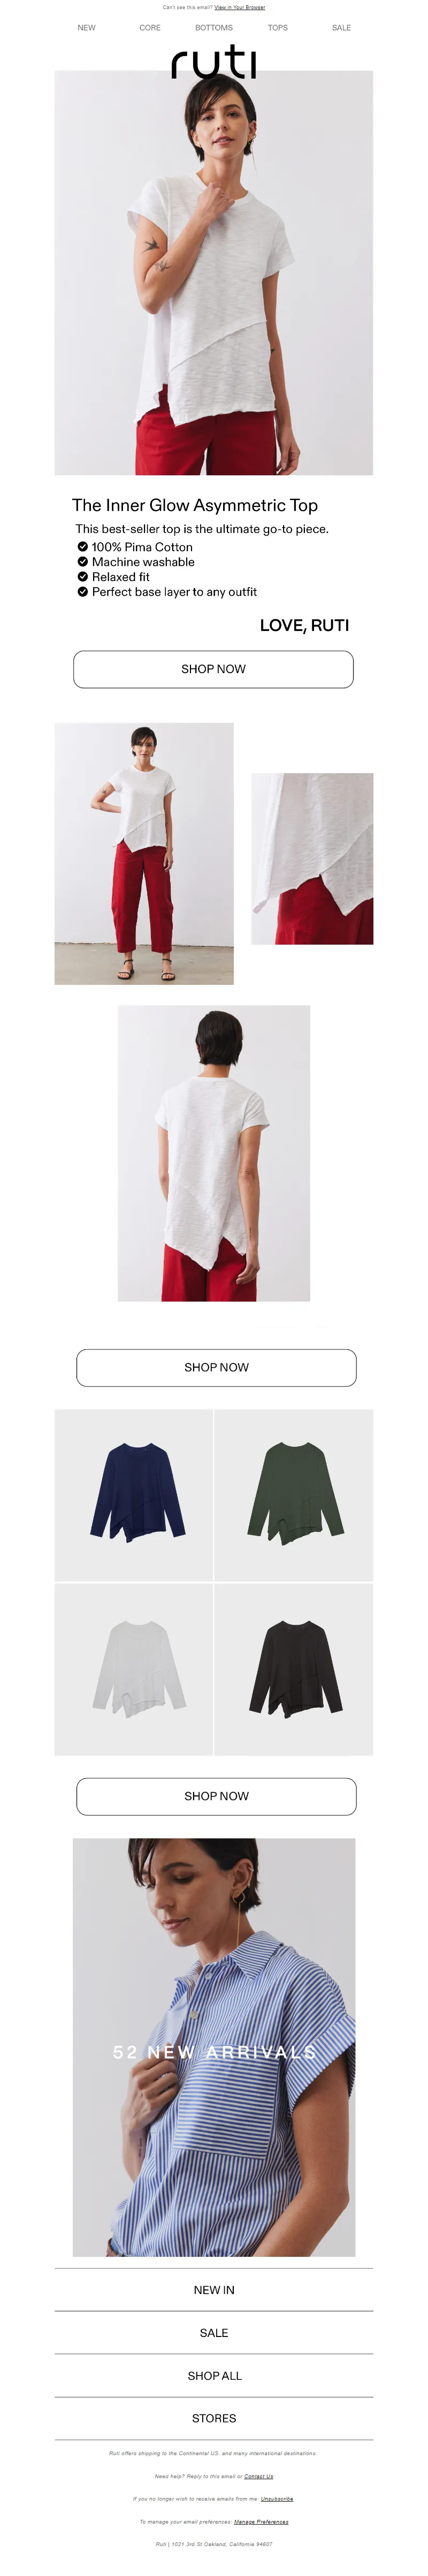Open the hero image of white asymmetric top
Viewport: 428px width, 2576px height.
point(214,272)
